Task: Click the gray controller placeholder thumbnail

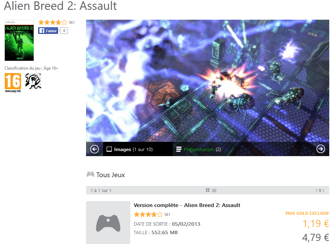Action: click(x=108, y=223)
